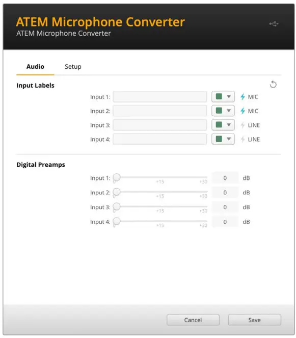Click the reset Input Labels circular arrow icon

tap(273, 84)
